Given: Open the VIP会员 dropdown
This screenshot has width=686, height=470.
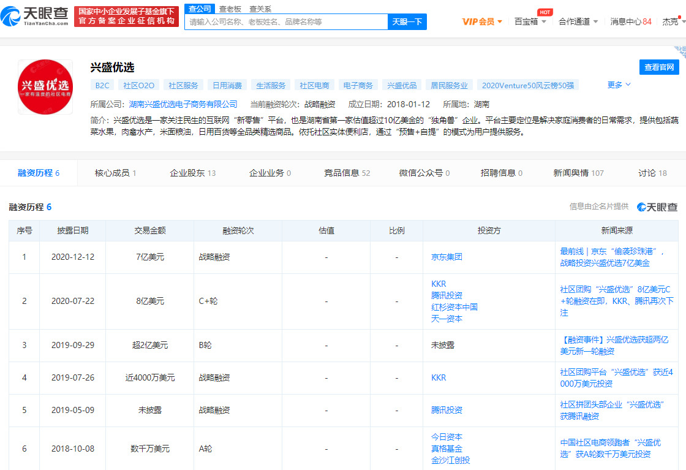Looking at the screenshot, I should (482, 21).
